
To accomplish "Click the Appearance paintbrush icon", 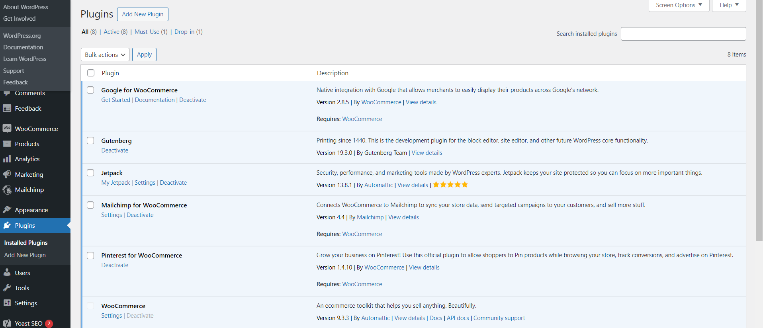I will click(x=7, y=209).
